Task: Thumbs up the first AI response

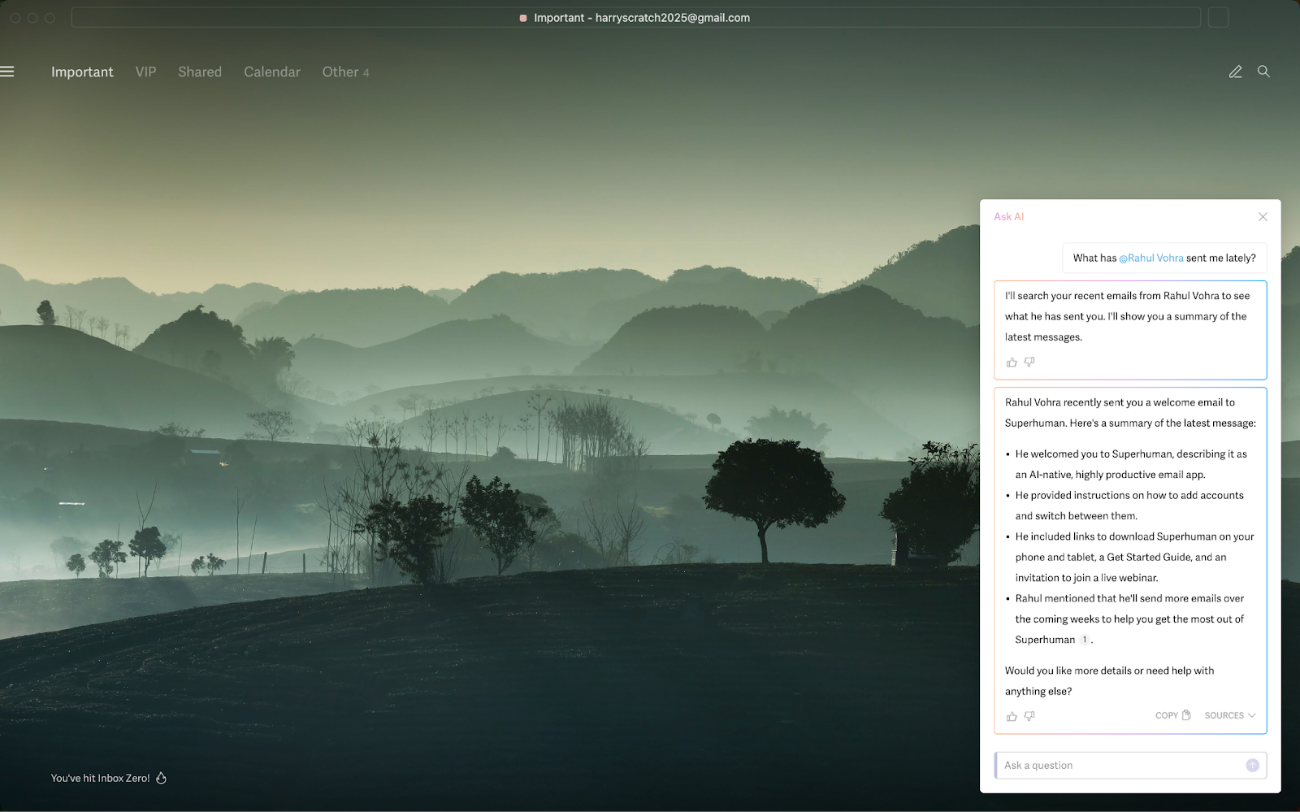Action: pyautogui.click(x=1012, y=363)
